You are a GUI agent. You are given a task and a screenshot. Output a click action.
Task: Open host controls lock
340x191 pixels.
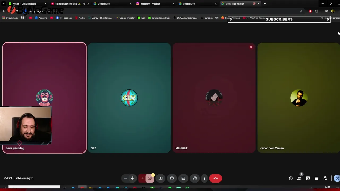(325, 178)
